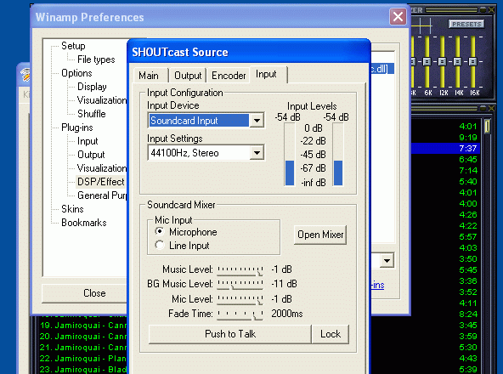
Task: Select DSP/Effect under Plug-ins
Action: pyautogui.click(x=101, y=182)
